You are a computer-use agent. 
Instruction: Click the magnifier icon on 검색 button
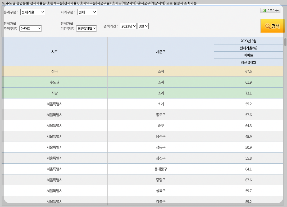point(268,26)
